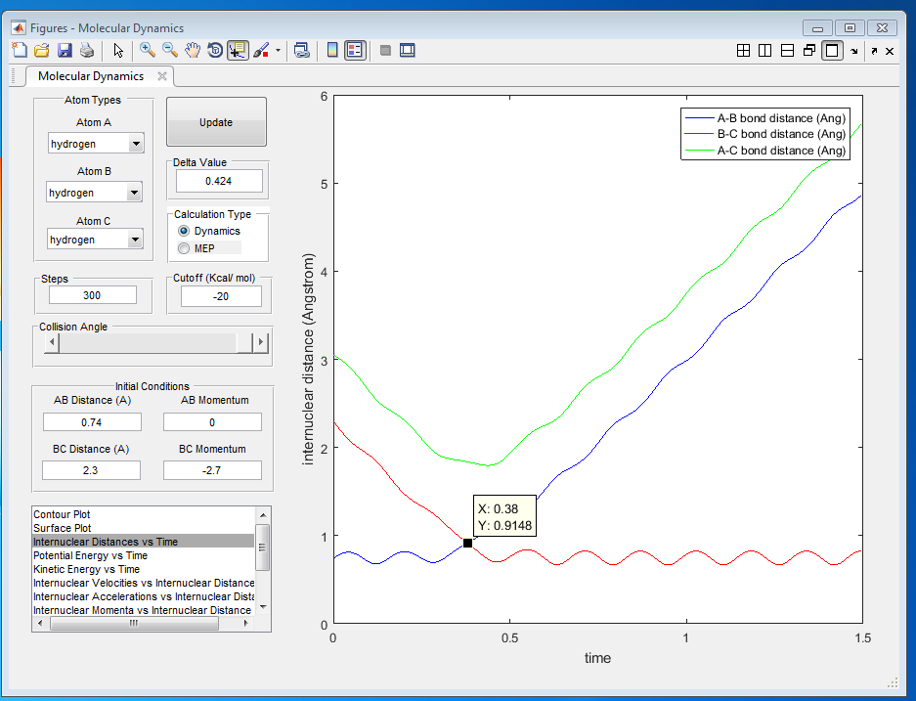
Task: Click the Collision Angle slider right arrow
Action: click(260, 343)
